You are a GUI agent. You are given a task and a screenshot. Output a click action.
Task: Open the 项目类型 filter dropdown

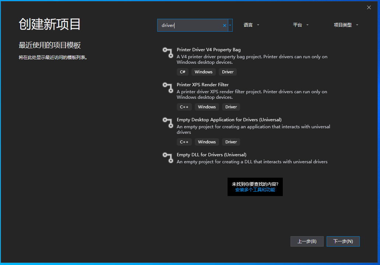click(x=345, y=25)
